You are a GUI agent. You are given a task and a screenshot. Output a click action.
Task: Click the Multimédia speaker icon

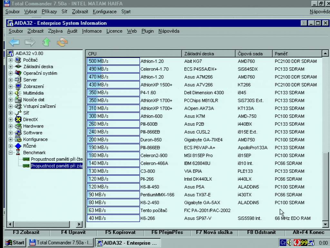coord(18,93)
